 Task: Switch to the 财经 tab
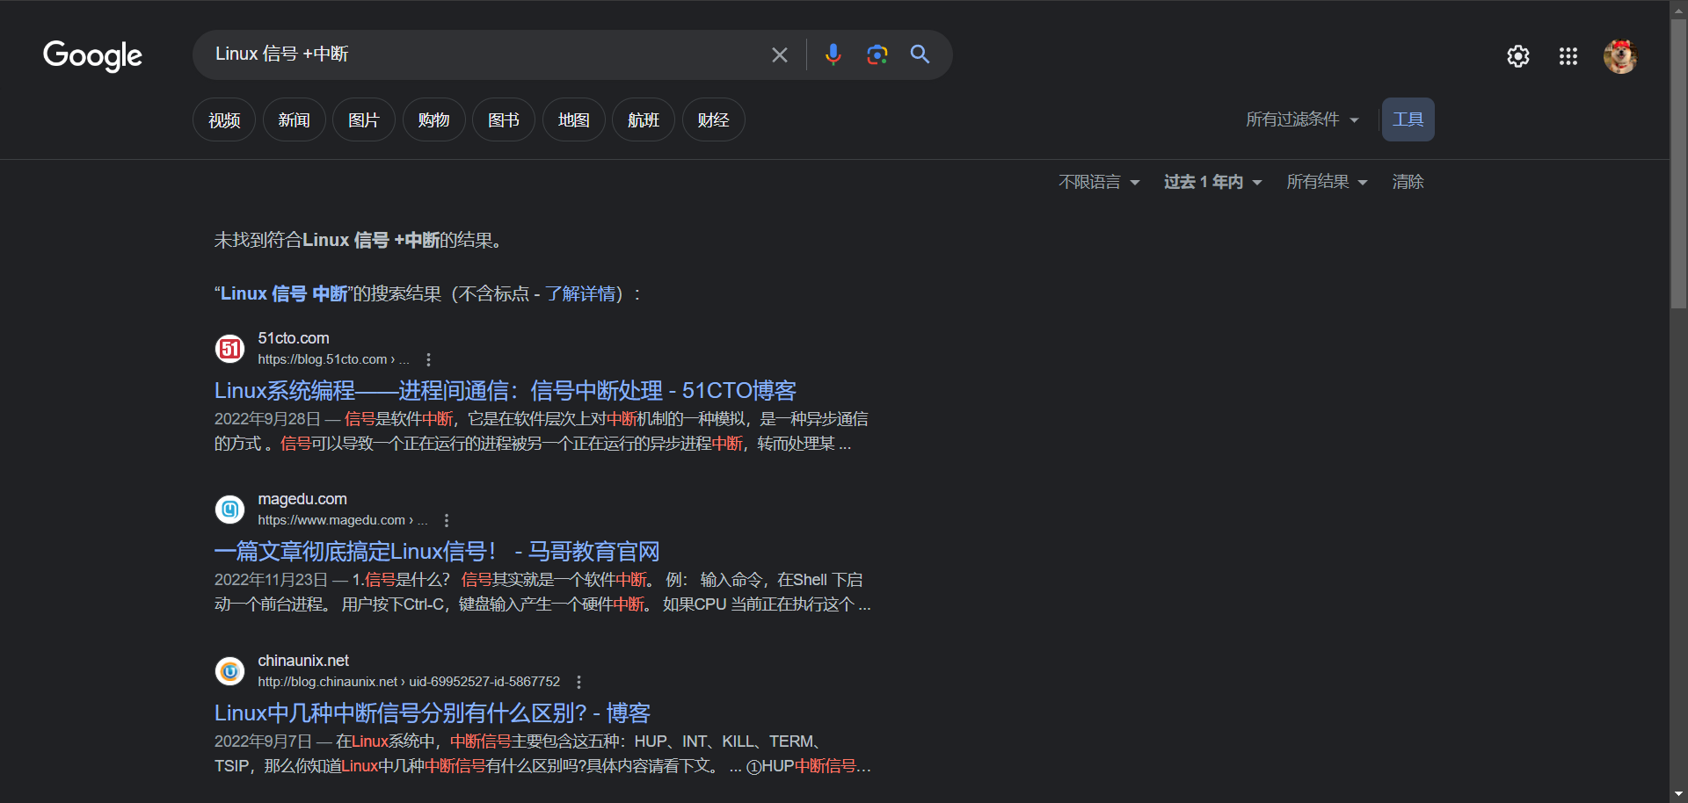pos(713,119)
